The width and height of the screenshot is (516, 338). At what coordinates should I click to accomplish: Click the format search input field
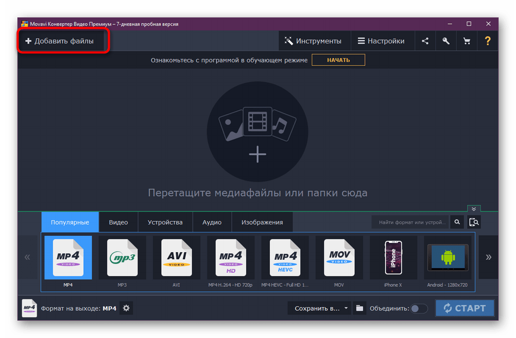[x=411, y=222]
